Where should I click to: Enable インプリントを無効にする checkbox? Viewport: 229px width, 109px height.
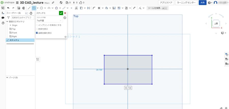(x=37, y=25)
